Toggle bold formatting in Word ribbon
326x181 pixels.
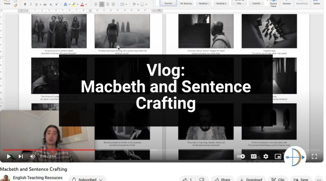25,4
